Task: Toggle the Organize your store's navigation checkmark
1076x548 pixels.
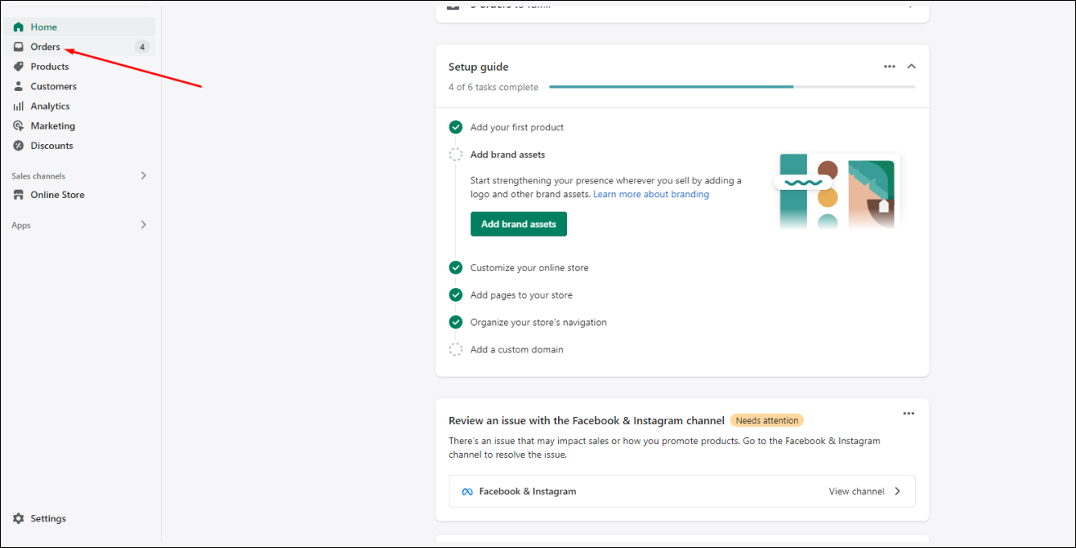Action: [456, 323]
